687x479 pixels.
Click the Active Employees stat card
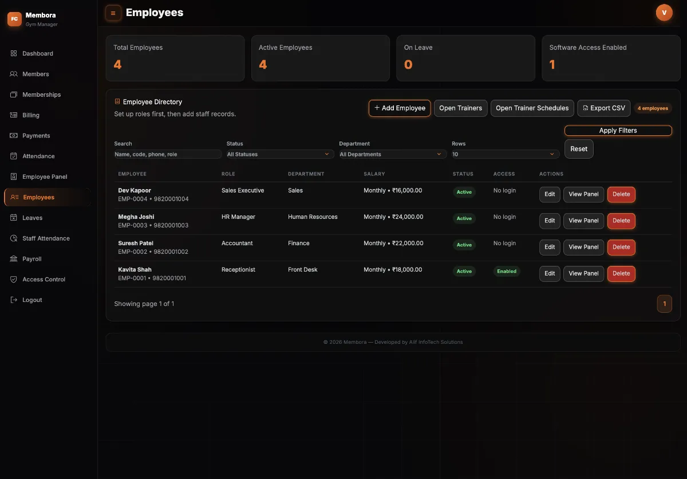pyautogui.click(x=321, y=58)
